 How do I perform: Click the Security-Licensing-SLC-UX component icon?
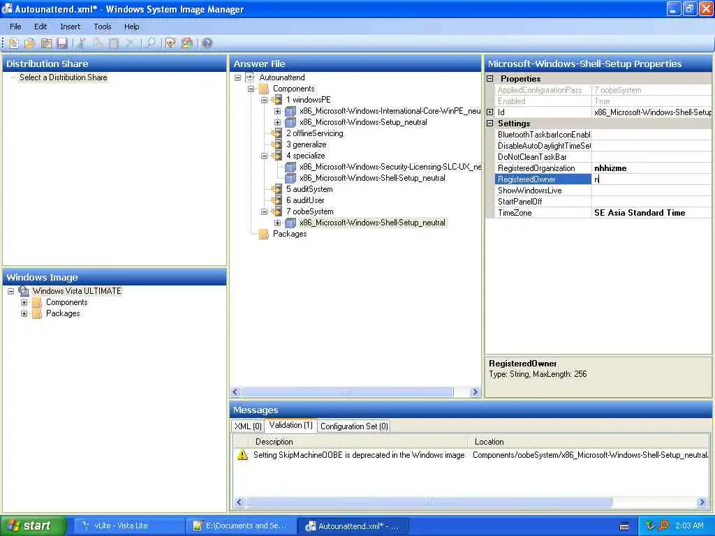click(290, 167)
